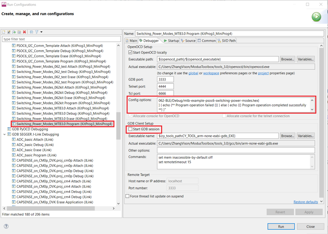Click the bug icon on Debugger tab
This screenshot has height=234, width=328.
click(141, 40)
